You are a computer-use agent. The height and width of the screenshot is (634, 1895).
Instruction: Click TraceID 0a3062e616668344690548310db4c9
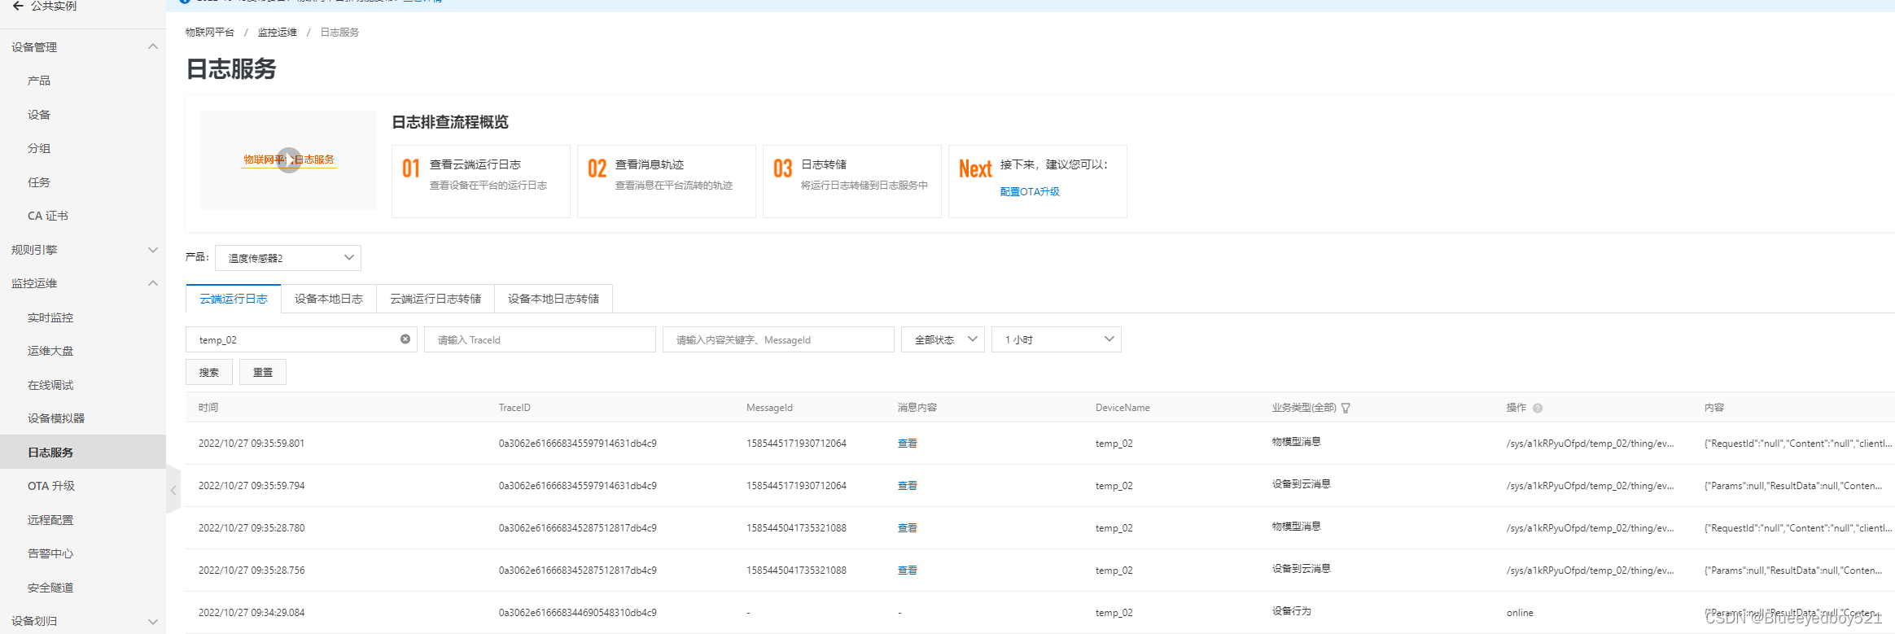pos(578,613)
